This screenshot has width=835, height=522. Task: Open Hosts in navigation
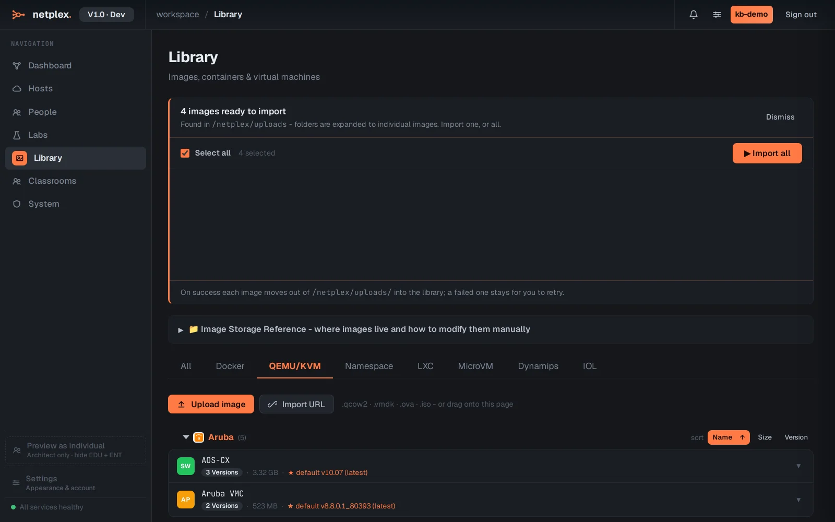[76, 89]
